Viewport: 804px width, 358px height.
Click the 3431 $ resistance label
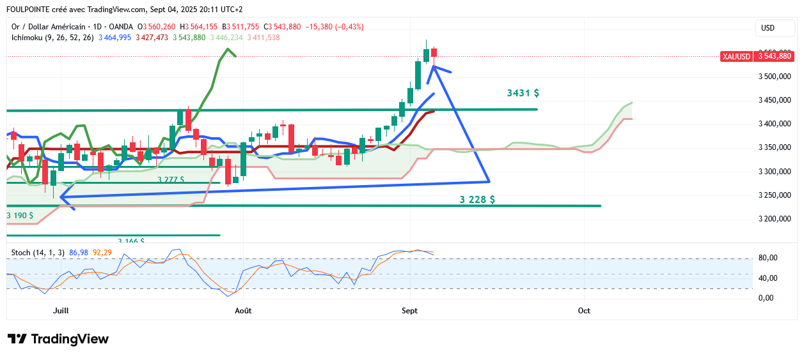click(x=523, y=93)
